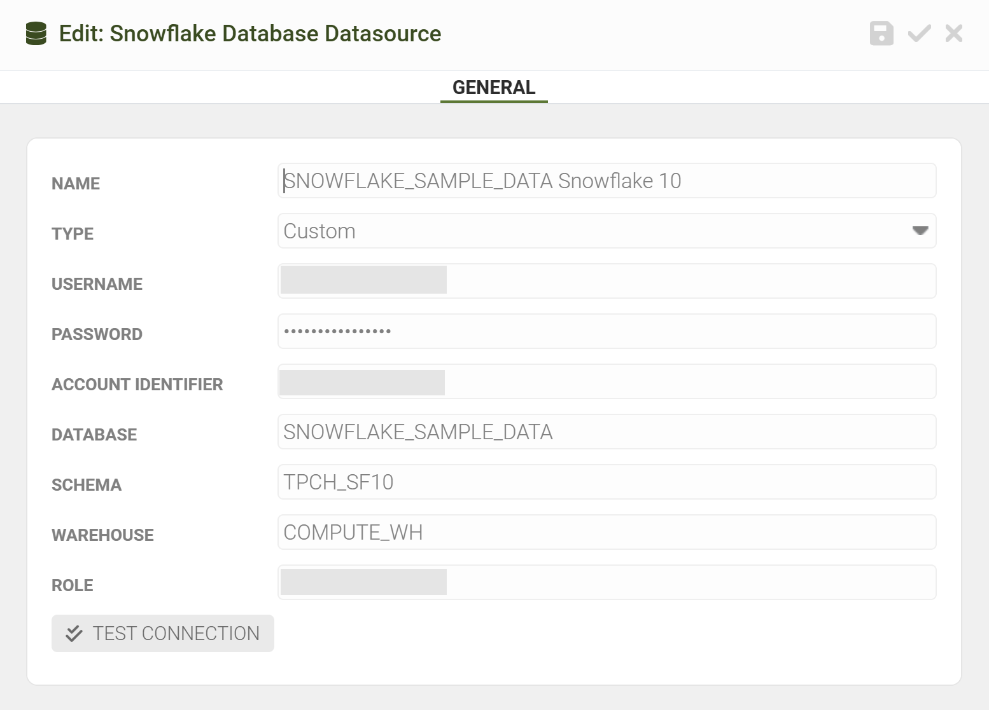
Task: Close the Edit Snowflake Datasource dialog
Action: pyautogui.click(x=954, y=33)
